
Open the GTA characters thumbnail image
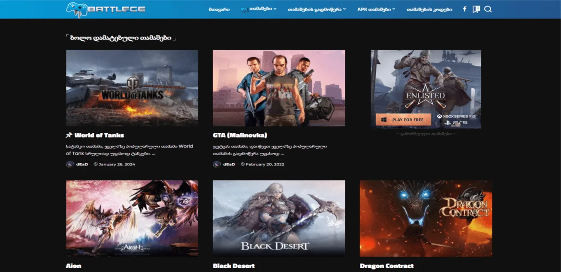click(x=279, y=88)
